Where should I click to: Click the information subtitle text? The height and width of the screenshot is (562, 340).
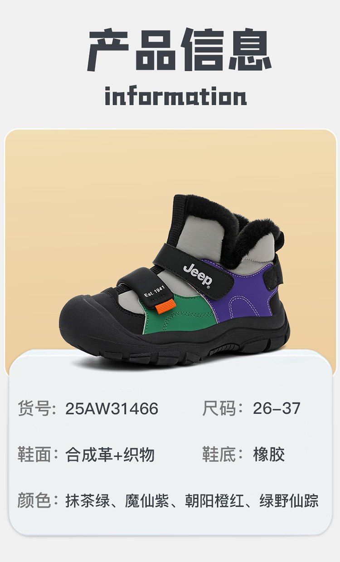(x=176, y=96)
